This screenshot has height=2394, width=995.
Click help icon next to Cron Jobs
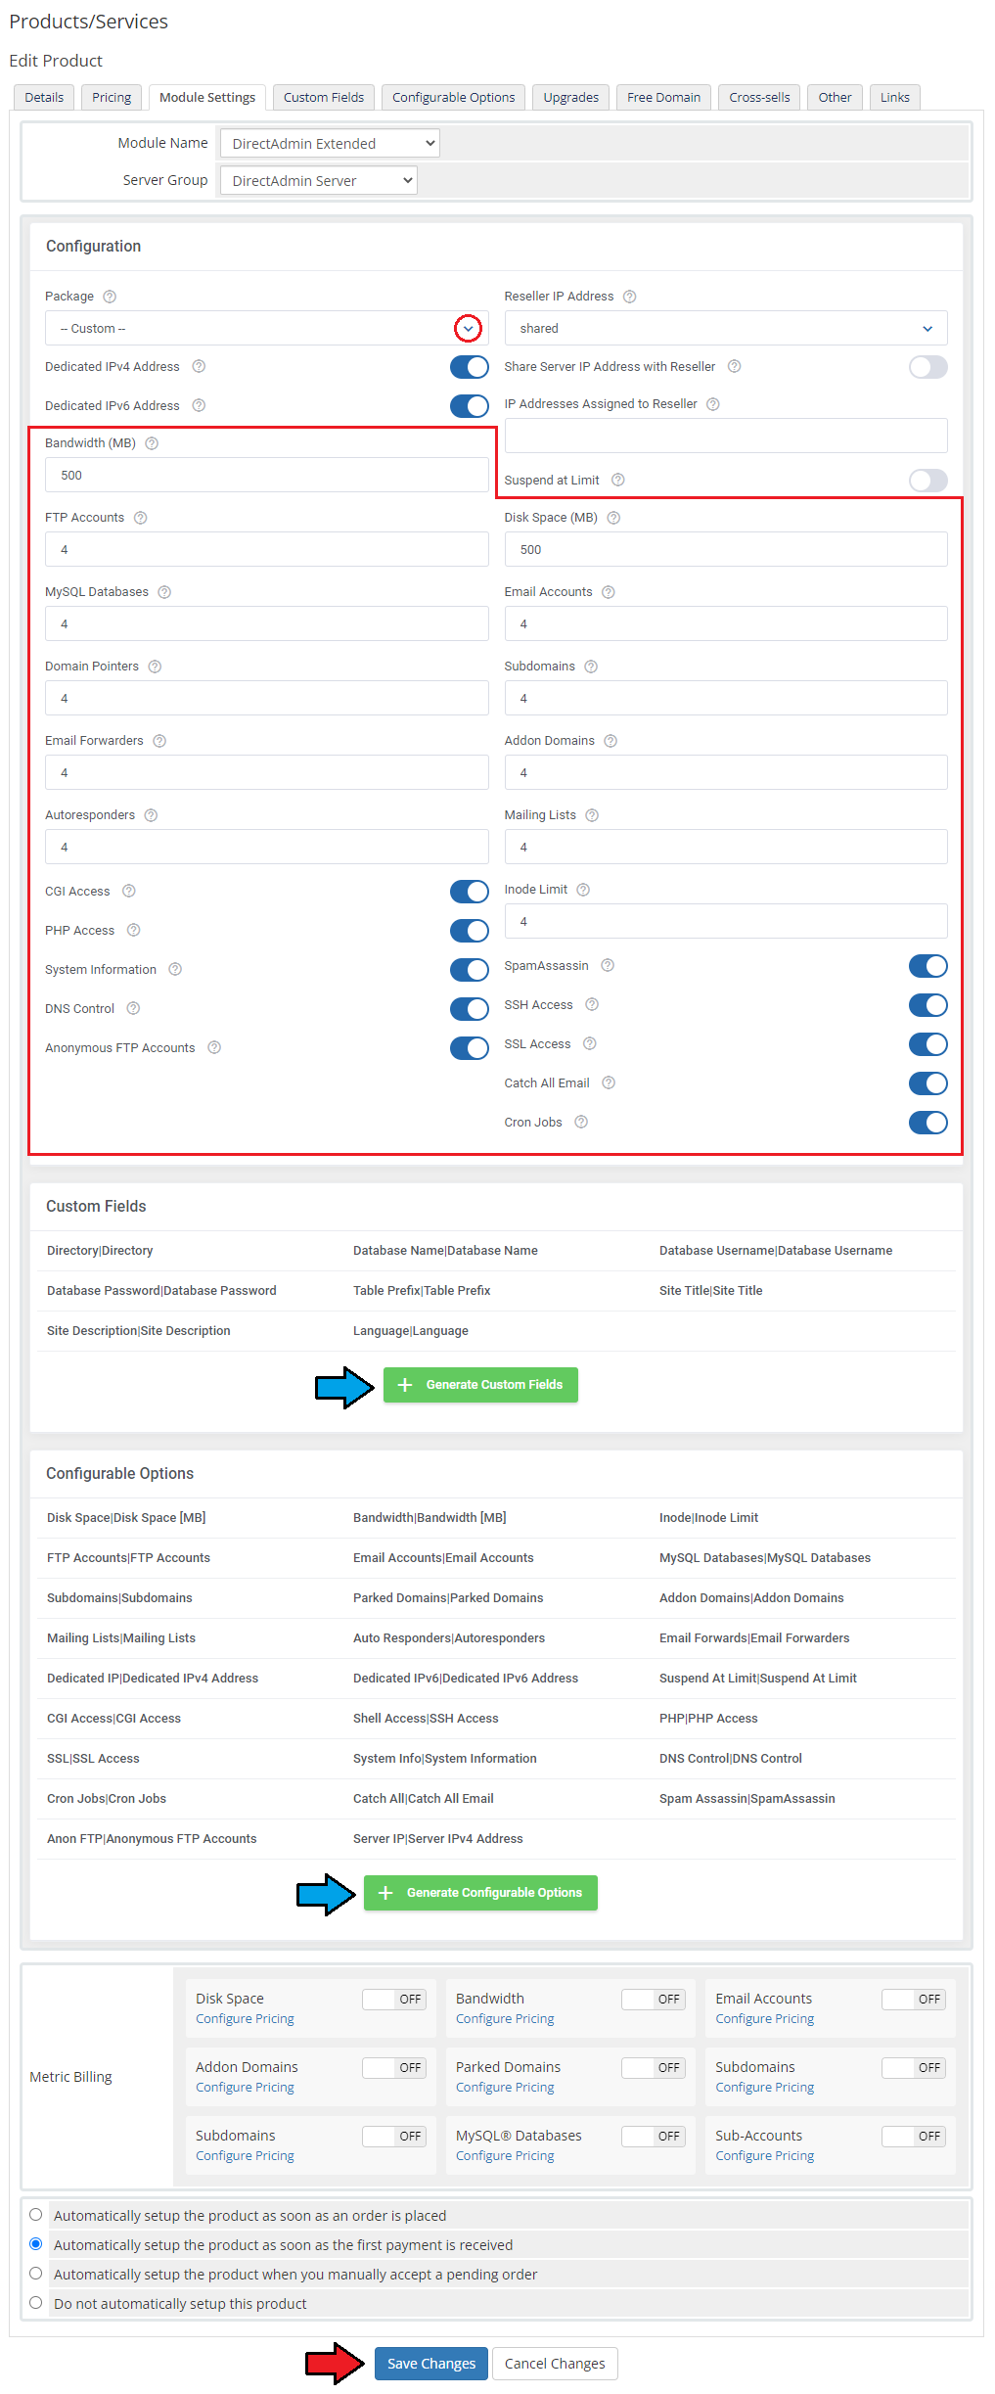tap(581, 1123)
